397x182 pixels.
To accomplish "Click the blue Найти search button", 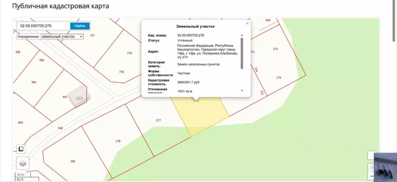I will pos(80,26).
